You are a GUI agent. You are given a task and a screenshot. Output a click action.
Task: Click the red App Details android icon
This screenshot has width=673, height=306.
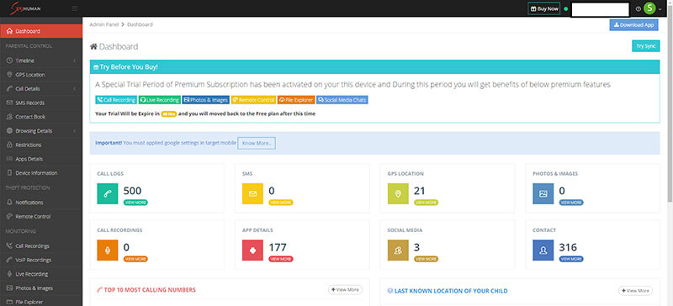click(252, 251)
